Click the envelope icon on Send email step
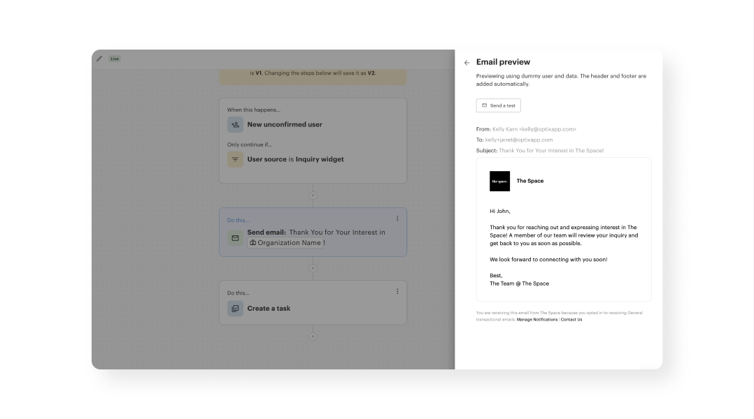This screenshot has height=419, width=754. point(235,237)
